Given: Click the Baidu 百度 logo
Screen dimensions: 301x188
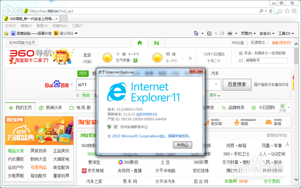Looking at the screenshot, I should (57, 84).
